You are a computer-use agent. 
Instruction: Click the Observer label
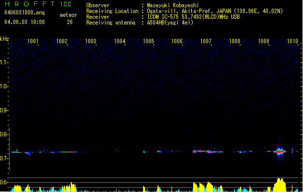pyautogui.click(x=98, y=5)
